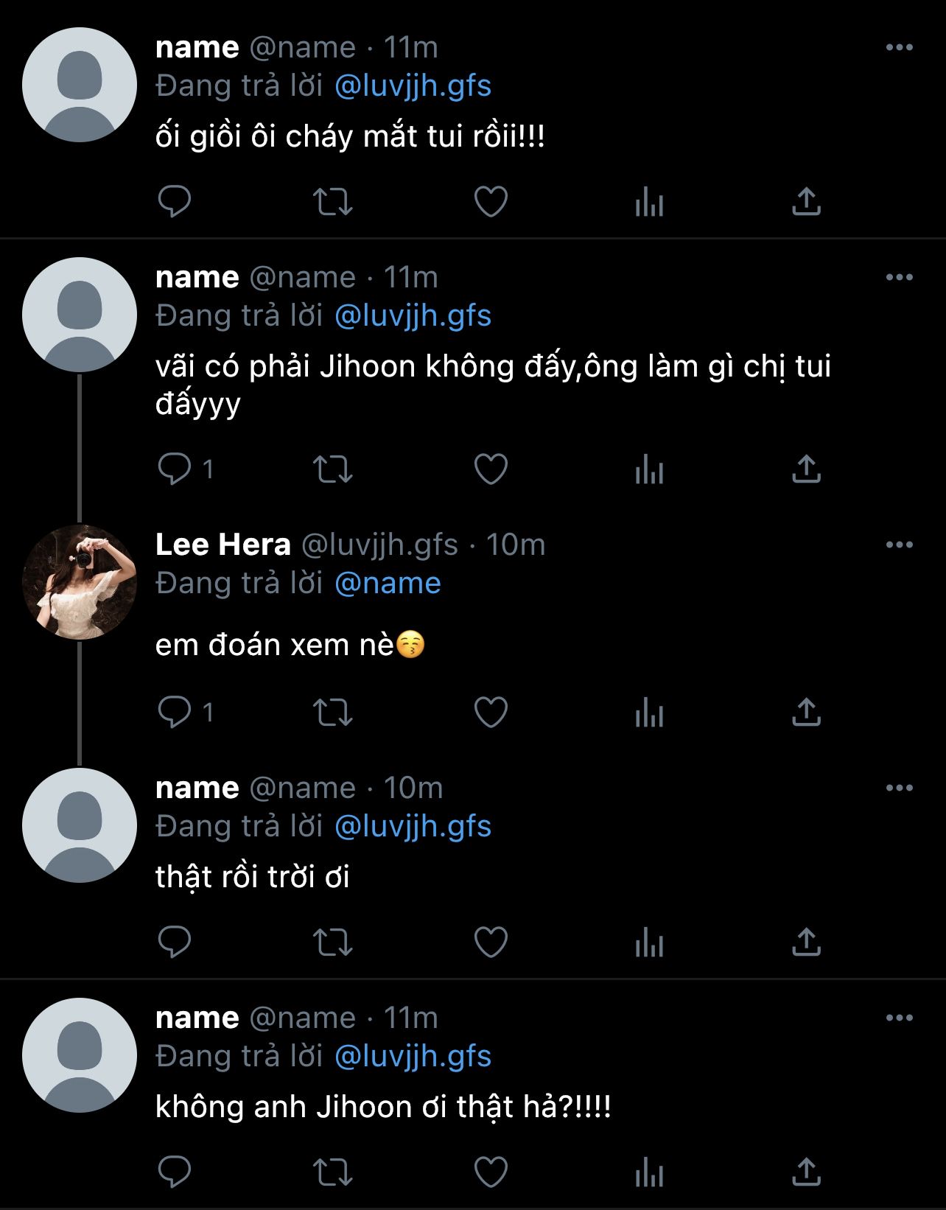Share the "thật rồi trời ơi" tweet
The height and width of the screenshot is (1210, 946).
pyautogui.click(x=806, y=942)
